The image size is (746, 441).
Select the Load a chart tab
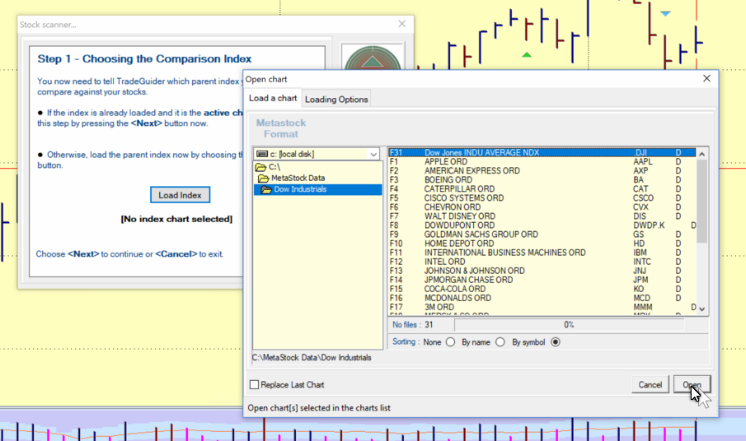[273, 98]
